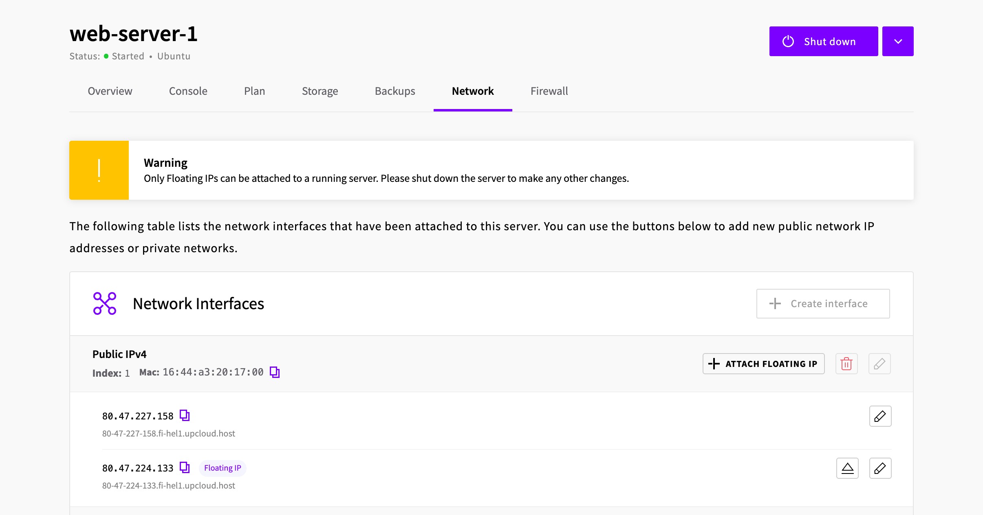Viewport: 983px width, 515px height.
Task: Switch to the Backups tab
Action: [x=395, y=91]
